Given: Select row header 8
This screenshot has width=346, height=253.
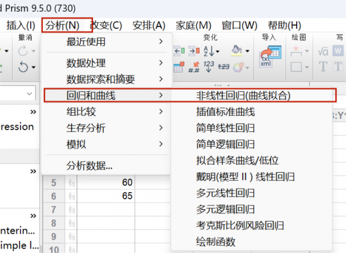Looking at the screenshot, I should click(x=54, y=223).
